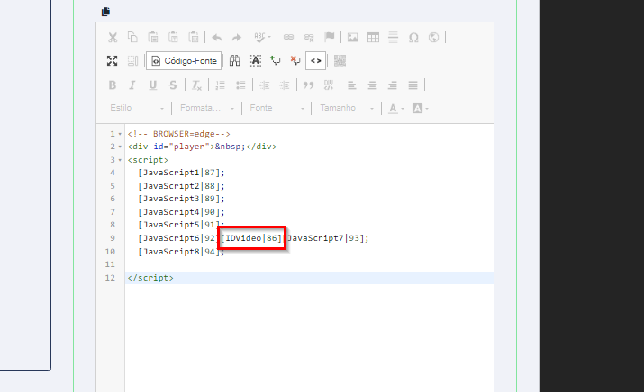This screenshot has height=392, width=644.
Task: Toggle bold formatting
Action: (112, 85)
